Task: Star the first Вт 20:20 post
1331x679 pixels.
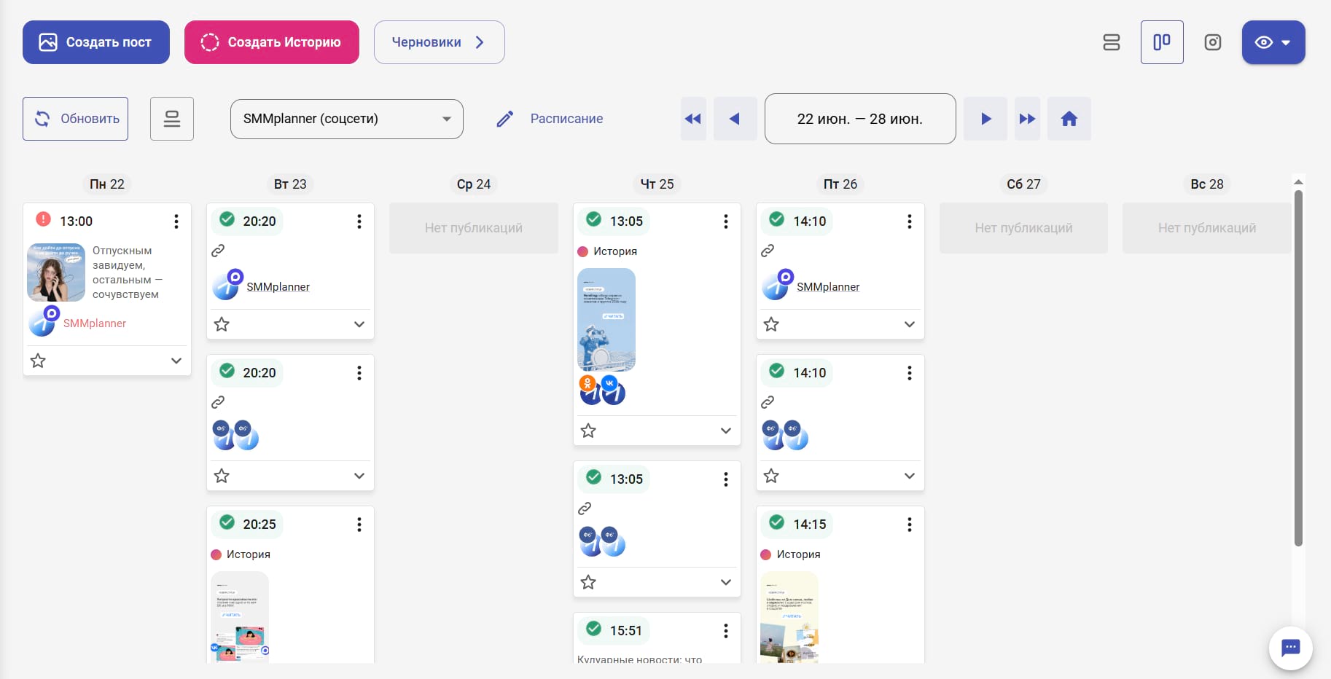Action: tap(222, 324)
